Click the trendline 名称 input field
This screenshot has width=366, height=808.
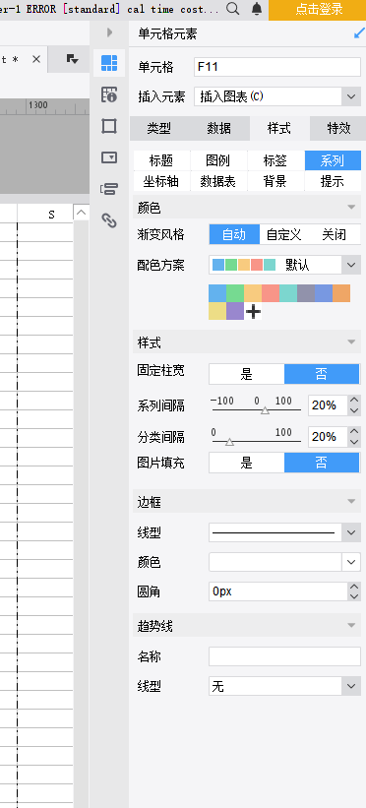tap(284, 656)
